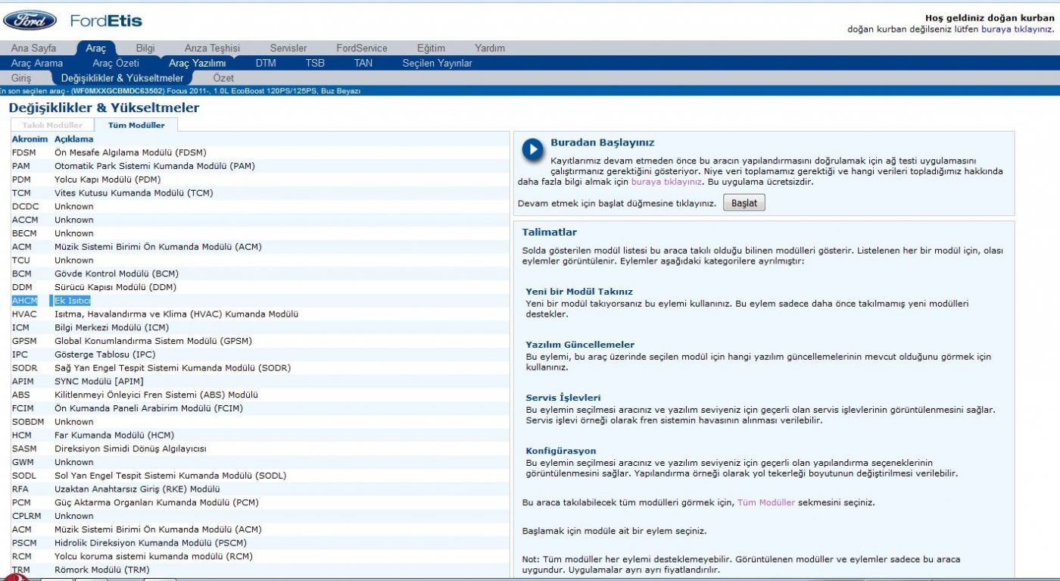This screenshot has width=1060, height=581.
Task: Select Gövde Kontrol Modülü (BCM)
Action: tap(260, 273)
